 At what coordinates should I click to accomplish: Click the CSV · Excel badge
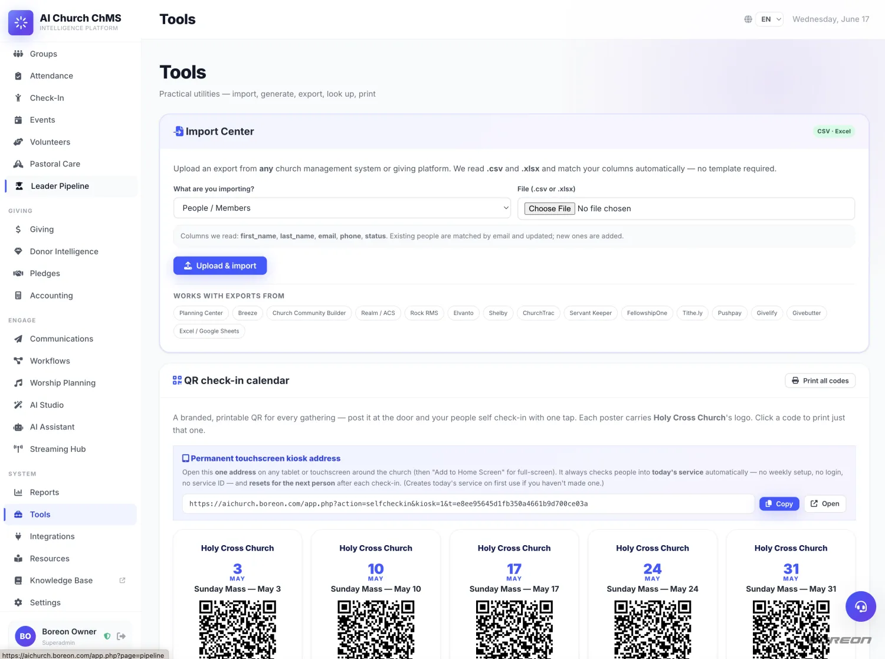[x=834, y=132]
